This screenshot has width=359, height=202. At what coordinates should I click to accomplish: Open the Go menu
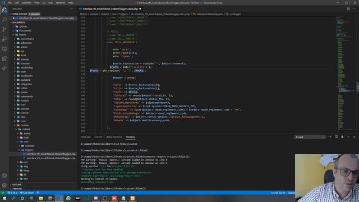44,3
